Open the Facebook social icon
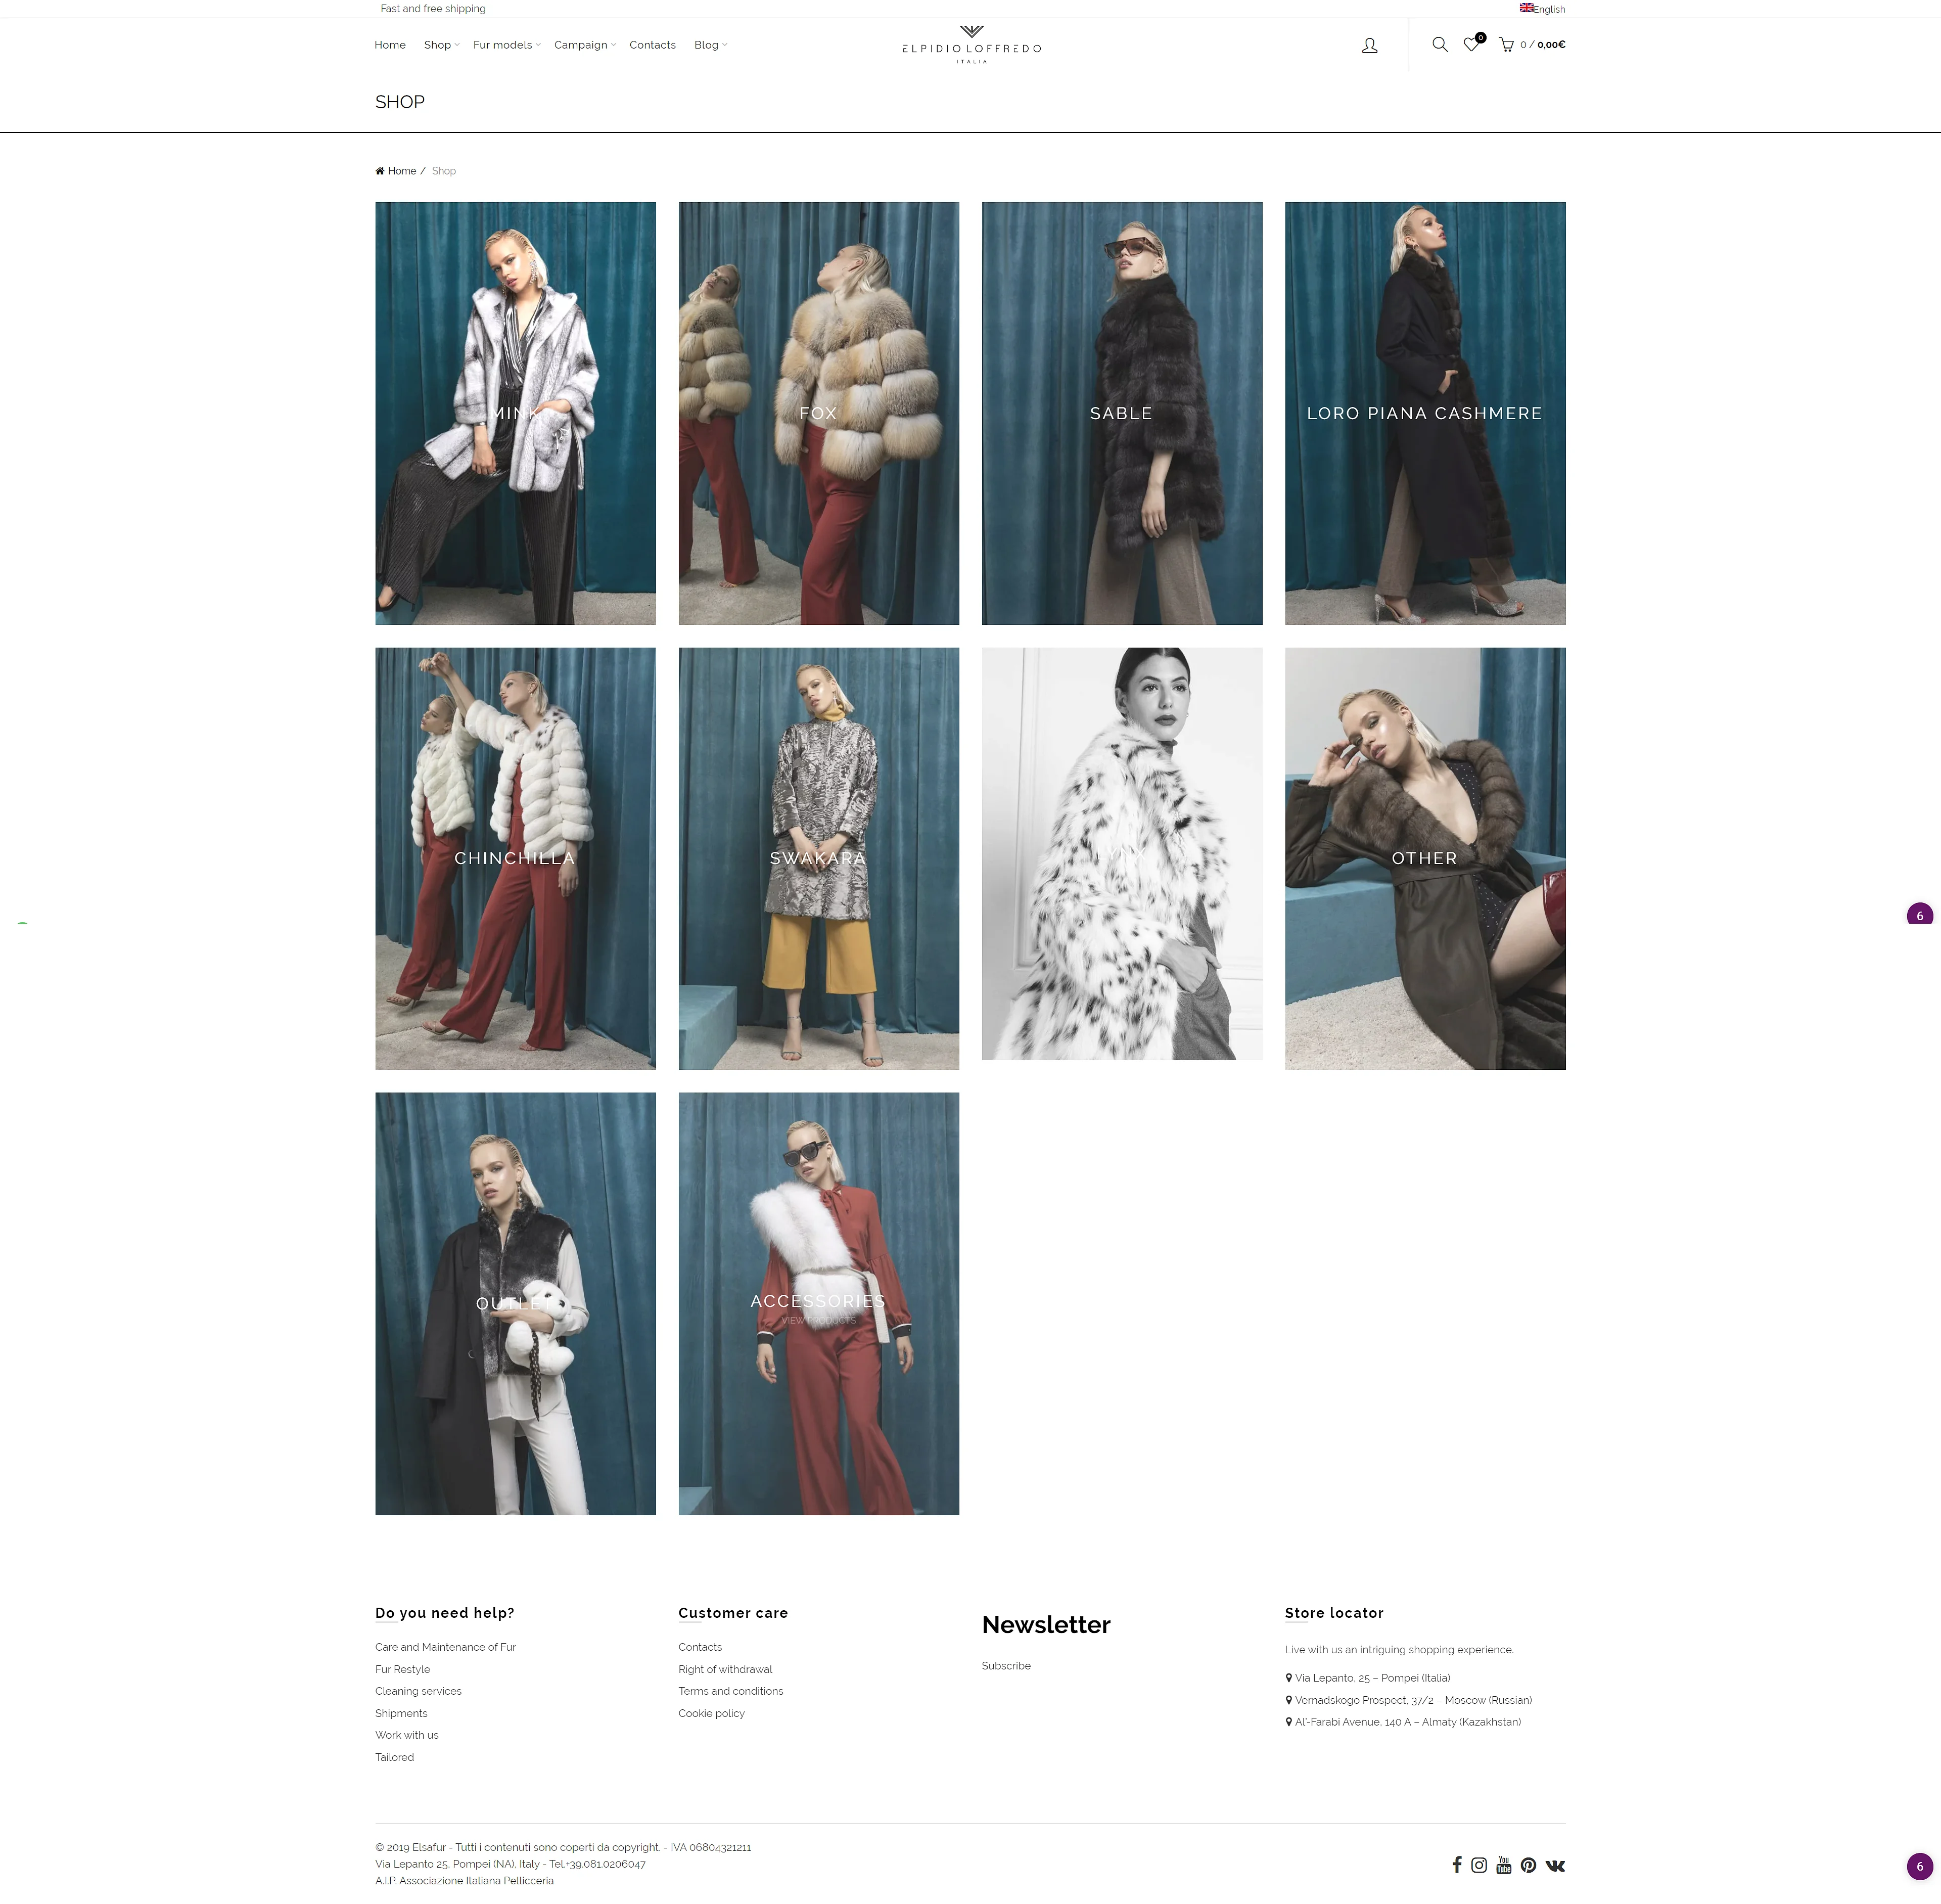The image size is (1941, 1904). click(1457, 1864)
